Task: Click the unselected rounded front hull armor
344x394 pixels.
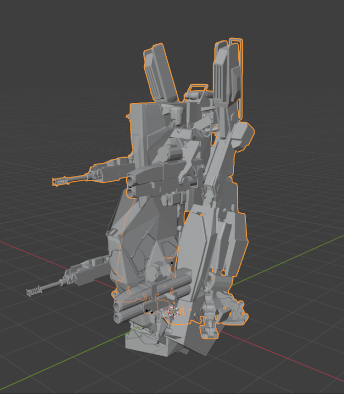Action: (x=136, y=241)
